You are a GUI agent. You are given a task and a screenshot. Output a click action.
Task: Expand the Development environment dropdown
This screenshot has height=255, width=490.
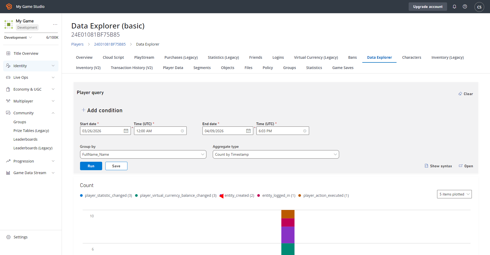tap(18, 37)
